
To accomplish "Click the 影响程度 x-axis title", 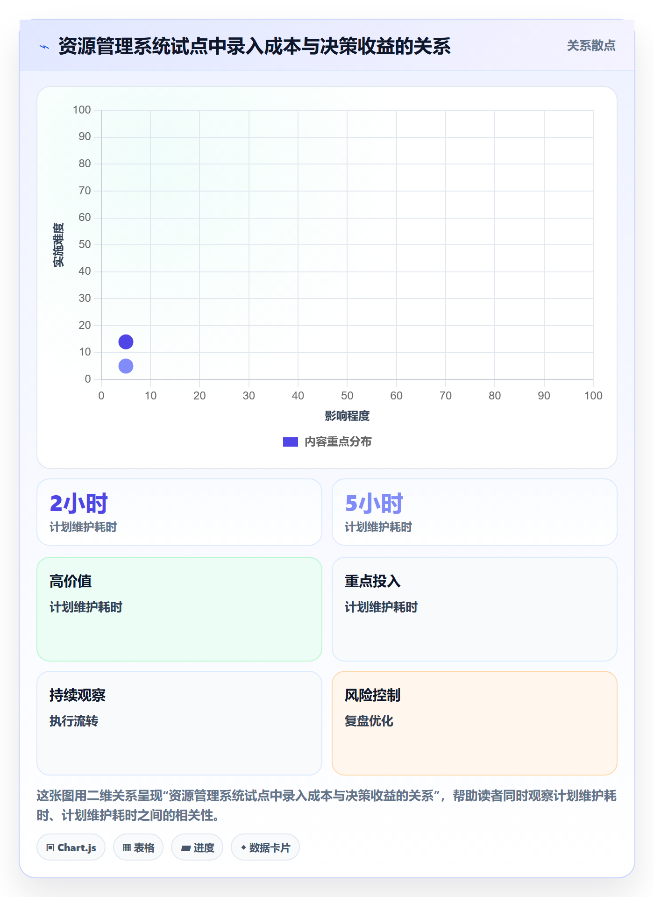I will point(347,416).
